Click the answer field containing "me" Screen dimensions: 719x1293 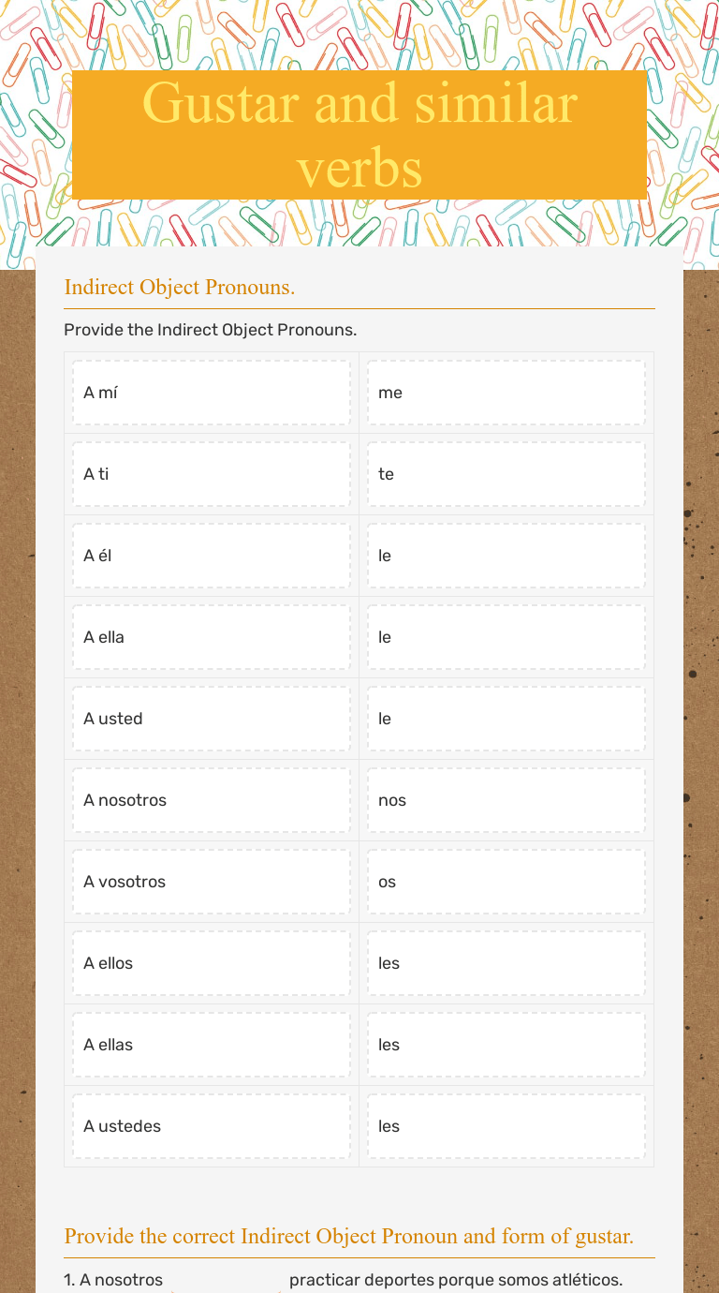pos(506,393)
